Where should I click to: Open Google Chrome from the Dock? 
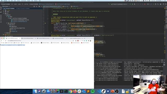(x=70, y=91)
